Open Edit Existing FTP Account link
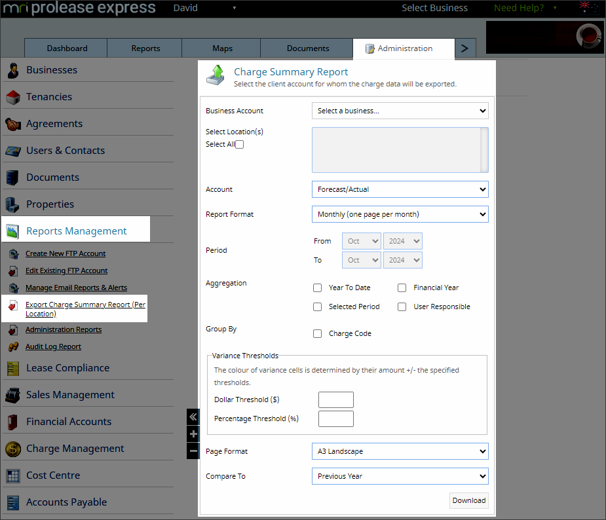 coord(66,271)
